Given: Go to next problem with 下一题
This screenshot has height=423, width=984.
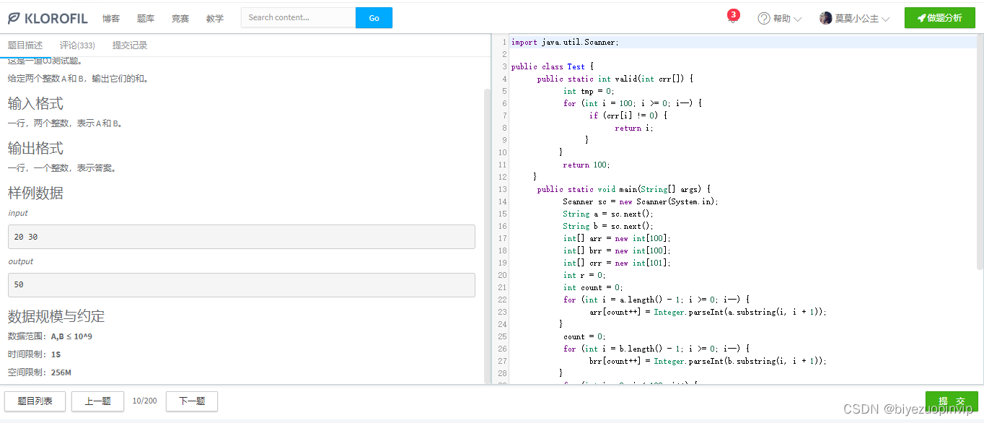Looking at the screenshot, I should point(192,401).
